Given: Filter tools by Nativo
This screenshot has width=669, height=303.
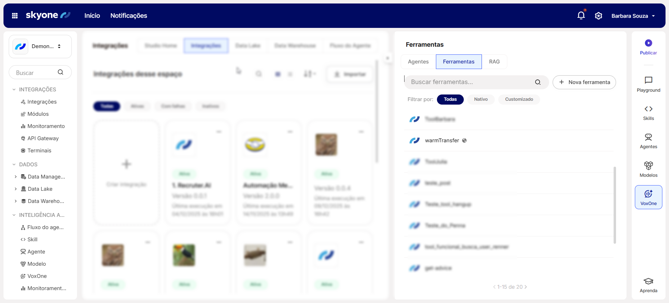Looking at the screenshot, I should 480,99.
